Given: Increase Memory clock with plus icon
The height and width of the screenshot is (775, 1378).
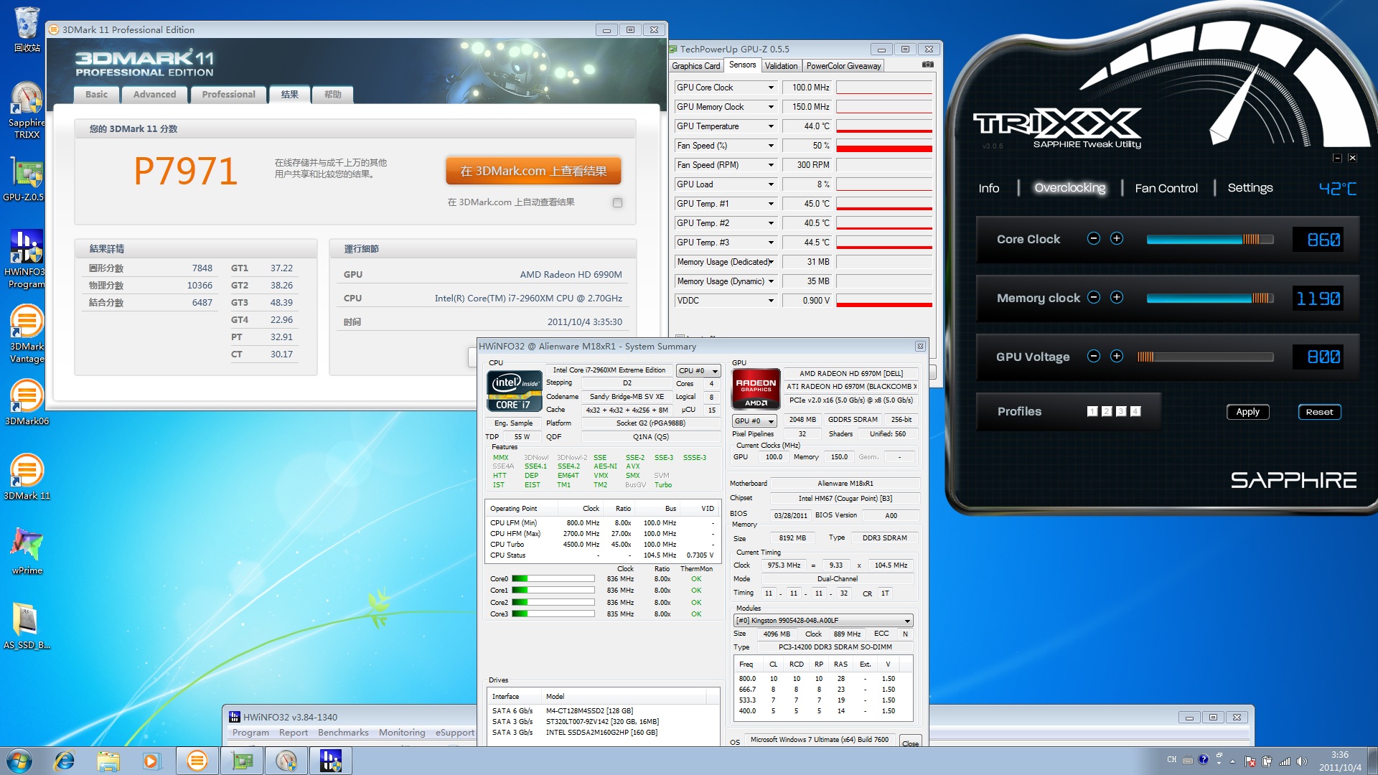Looking at the screenshot, I should click(x=1117, y=298).
